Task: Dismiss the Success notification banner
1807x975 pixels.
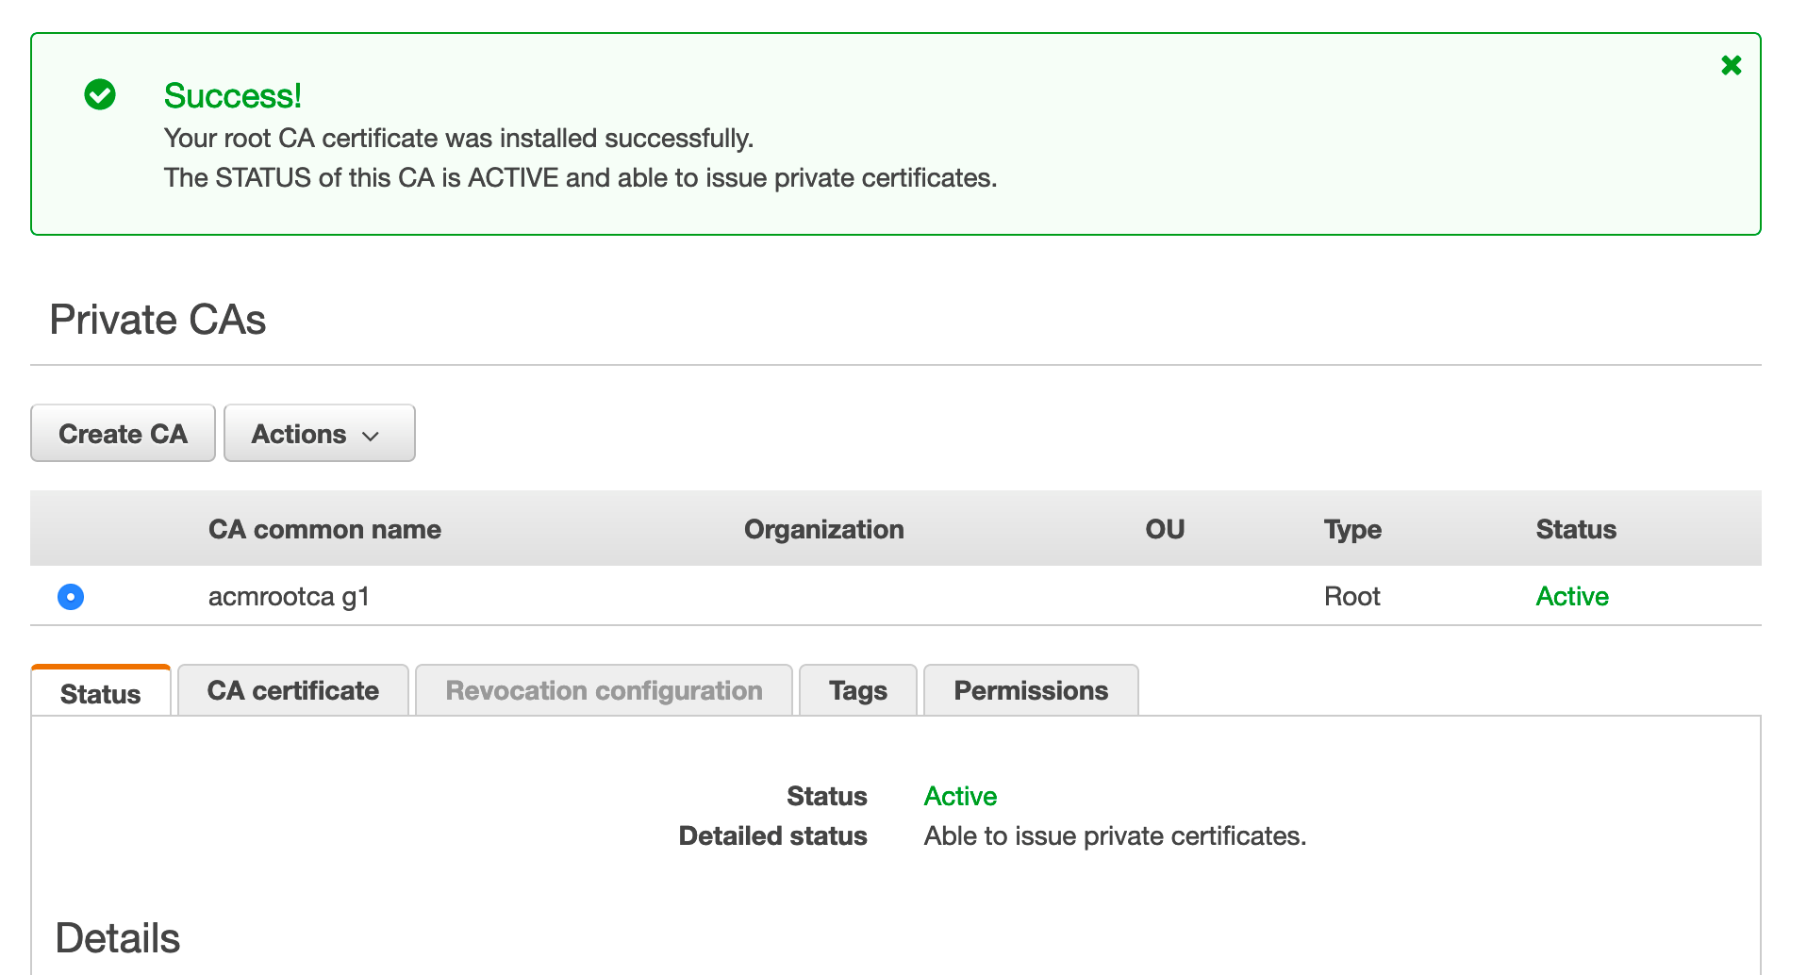Action: click(1731, 65)
